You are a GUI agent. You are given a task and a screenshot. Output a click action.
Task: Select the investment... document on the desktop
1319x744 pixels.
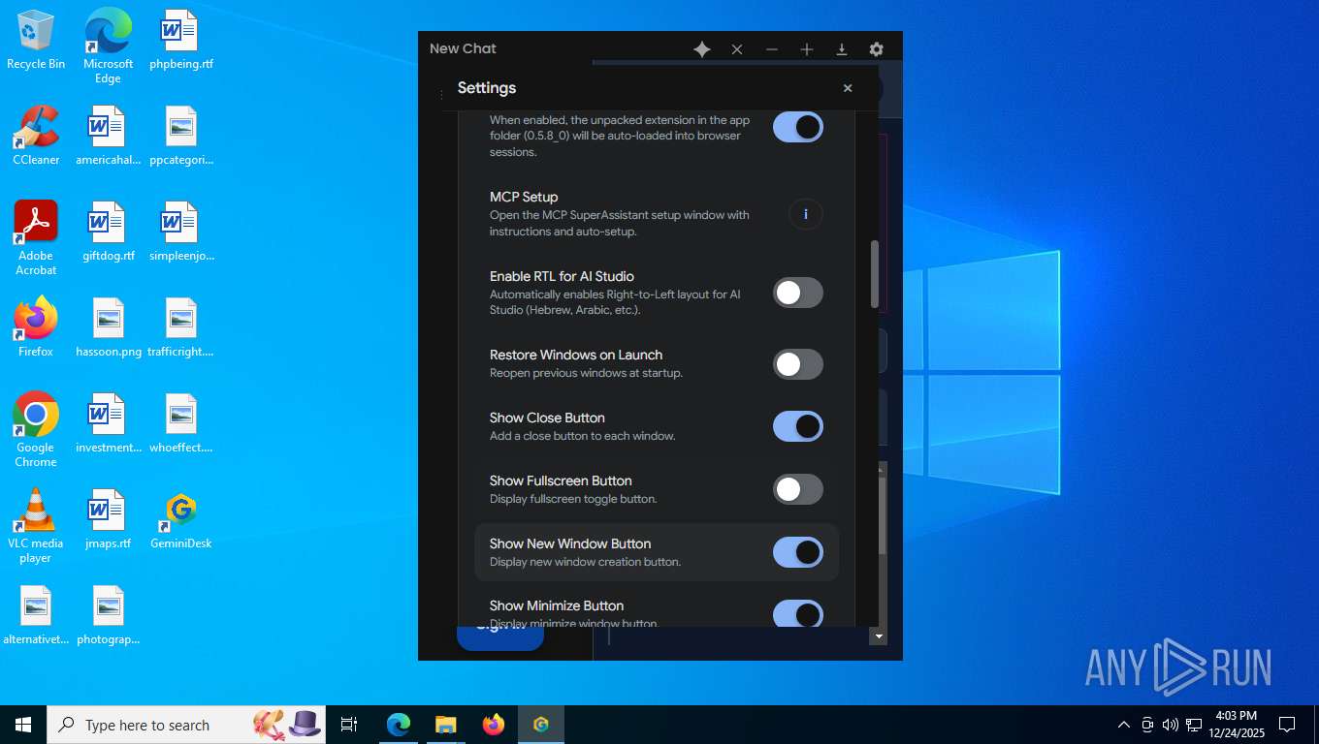[108, 423]
